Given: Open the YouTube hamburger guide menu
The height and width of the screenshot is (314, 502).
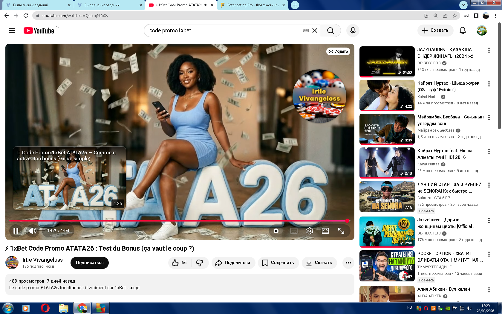Looking at the screenshot, I should pyautogui.click(x=12, y=31).
